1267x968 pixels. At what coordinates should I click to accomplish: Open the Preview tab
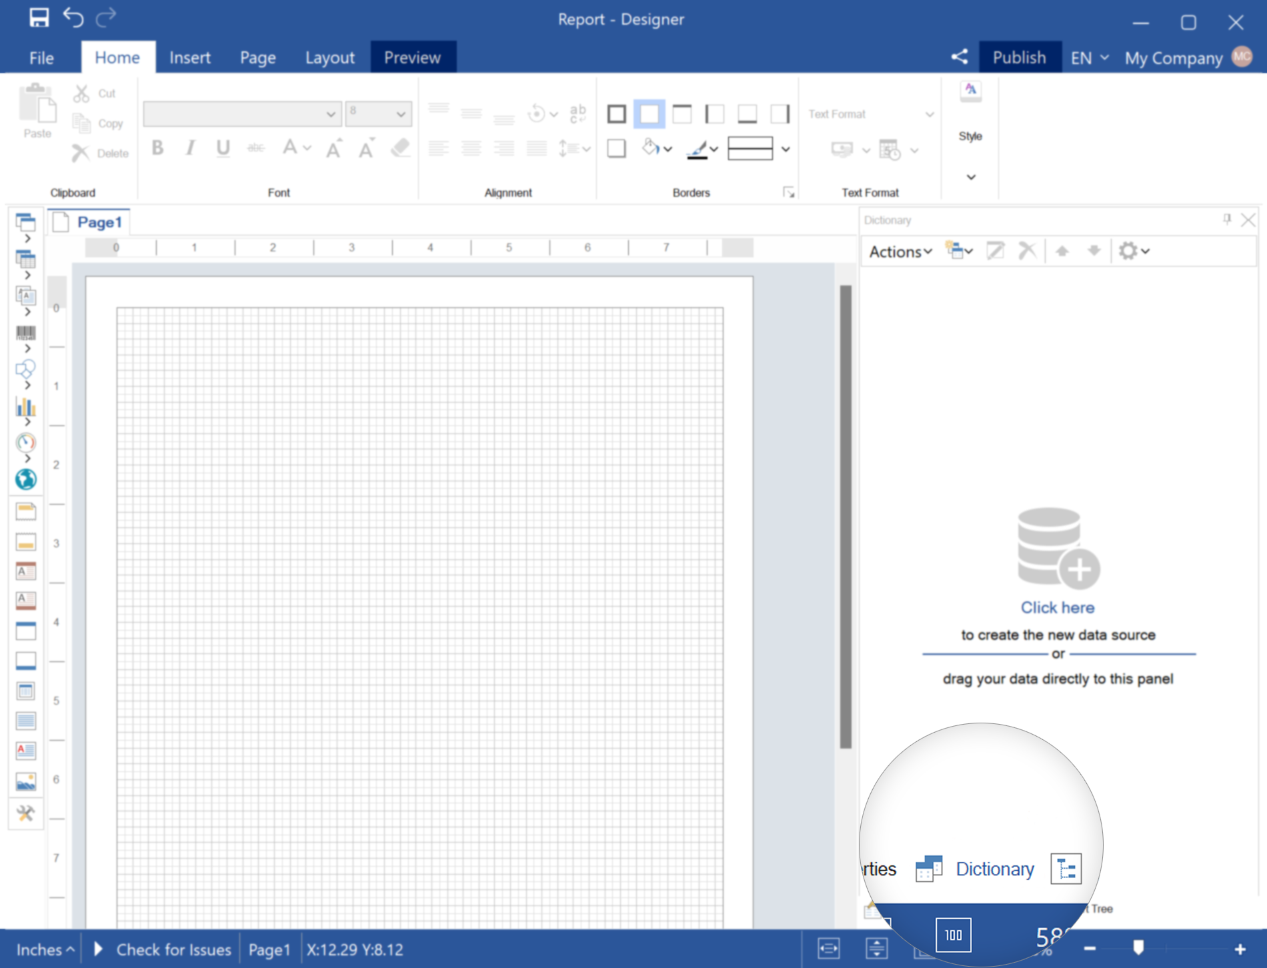(x=412, y=58)
